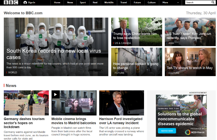Open How personal contact is going to change
This screenshot has height=140, width=217.
(x=136, y=66)
